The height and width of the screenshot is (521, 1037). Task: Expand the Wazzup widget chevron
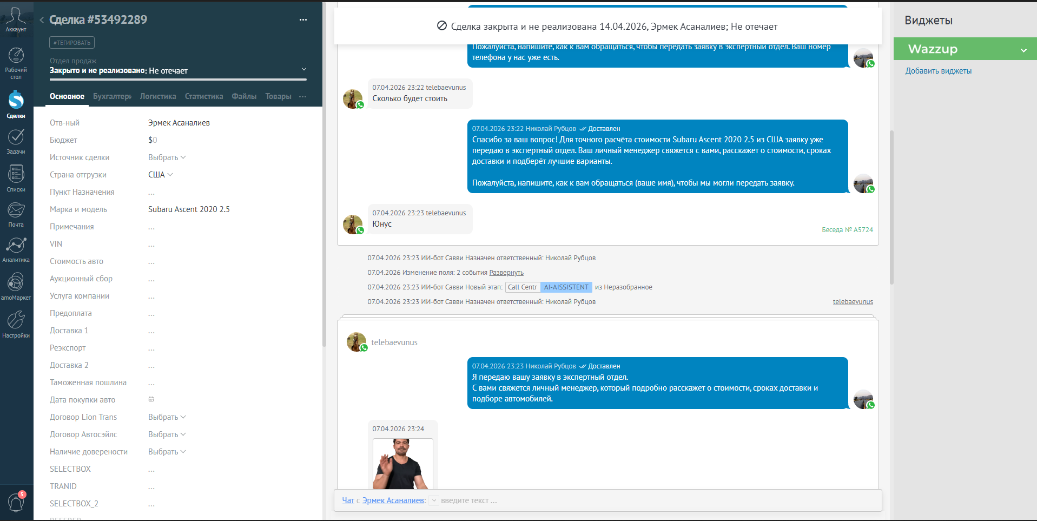(x=1023, y=50)
